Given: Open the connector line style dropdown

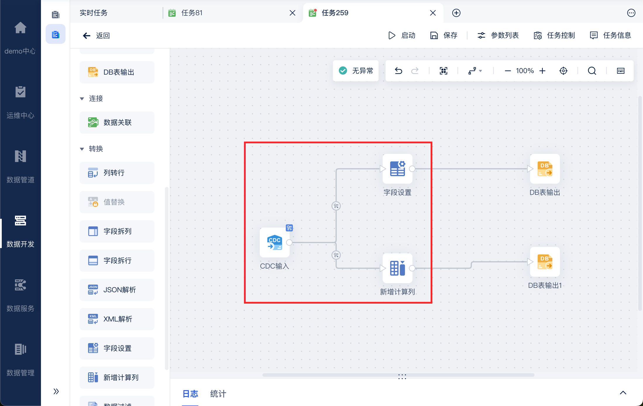Looking at the screenshot, I should click(475, 71).
